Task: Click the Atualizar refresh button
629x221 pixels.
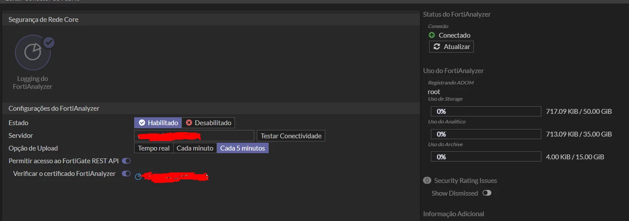Action: pos(451,47)
